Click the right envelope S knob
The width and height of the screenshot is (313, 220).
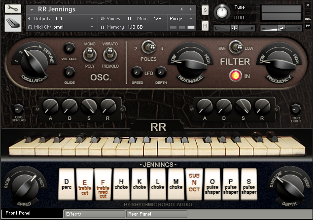pyautogui.click(x=243, y=107)
